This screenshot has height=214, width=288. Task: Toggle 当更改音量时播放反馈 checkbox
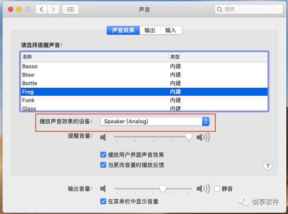click(103, 165)
